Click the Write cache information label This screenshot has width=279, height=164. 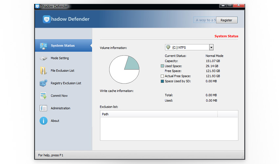point(117,91)
